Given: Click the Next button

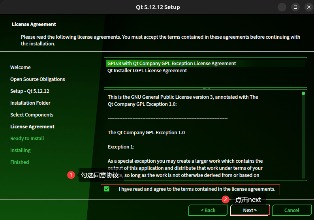Looking at the screenshot, I should click(x=250, y=210).
